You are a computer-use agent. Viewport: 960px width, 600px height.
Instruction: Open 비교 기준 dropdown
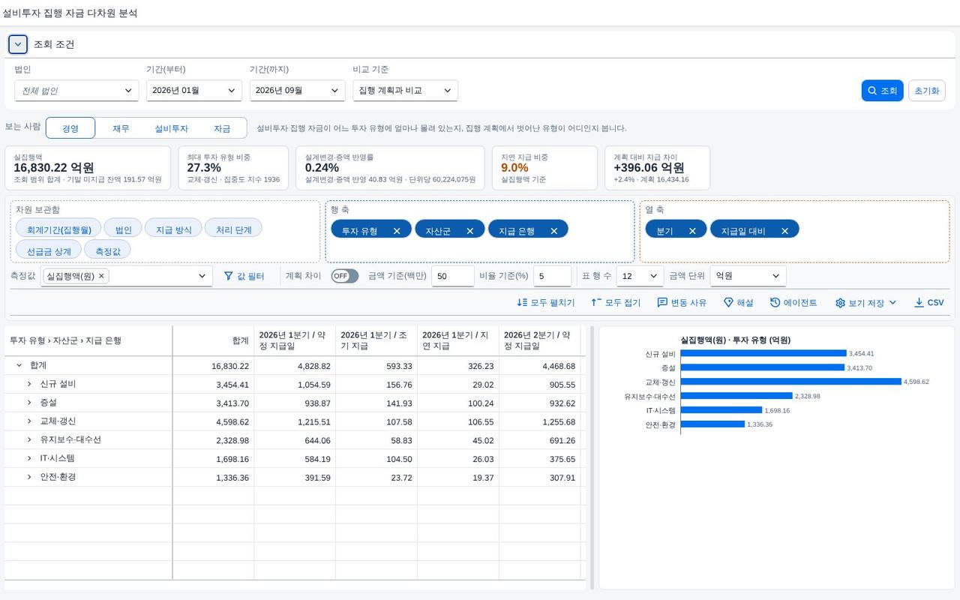click(x=406, y=91)
